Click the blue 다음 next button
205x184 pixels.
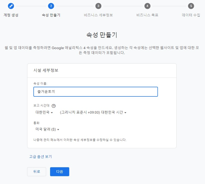coord(60,172)
